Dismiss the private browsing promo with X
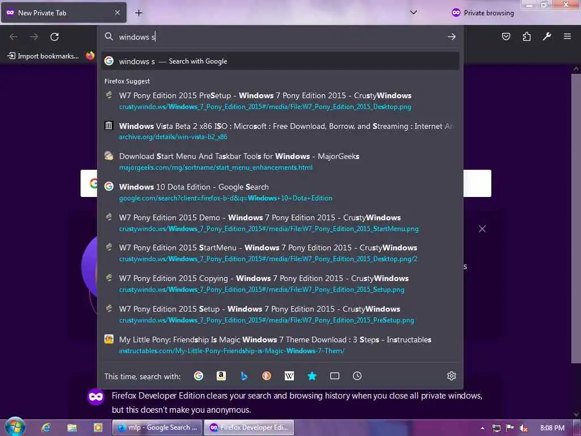The image size is (581, 436). click(482, 229)
